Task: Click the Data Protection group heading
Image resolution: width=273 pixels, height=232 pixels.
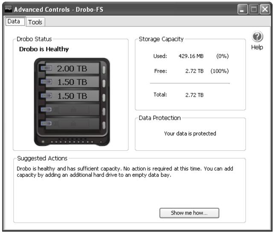Action: tap(160, 118)
